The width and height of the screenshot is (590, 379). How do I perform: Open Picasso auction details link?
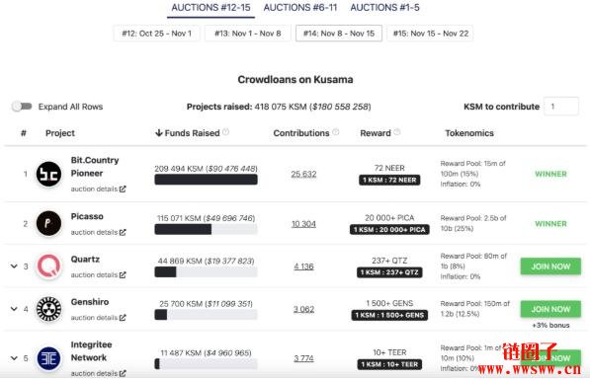tap(99, 233)
